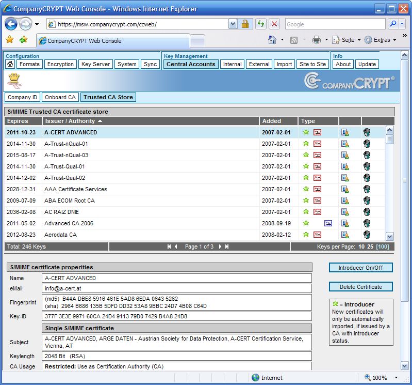Screen dimensions: 412x385
Task: Open the home page dropdown arrow
Action: pos(282,40)
